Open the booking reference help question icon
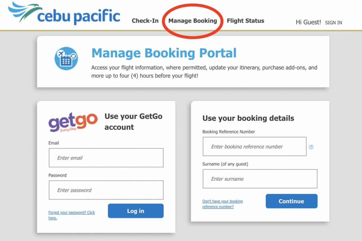 click(x=311, y=147)
